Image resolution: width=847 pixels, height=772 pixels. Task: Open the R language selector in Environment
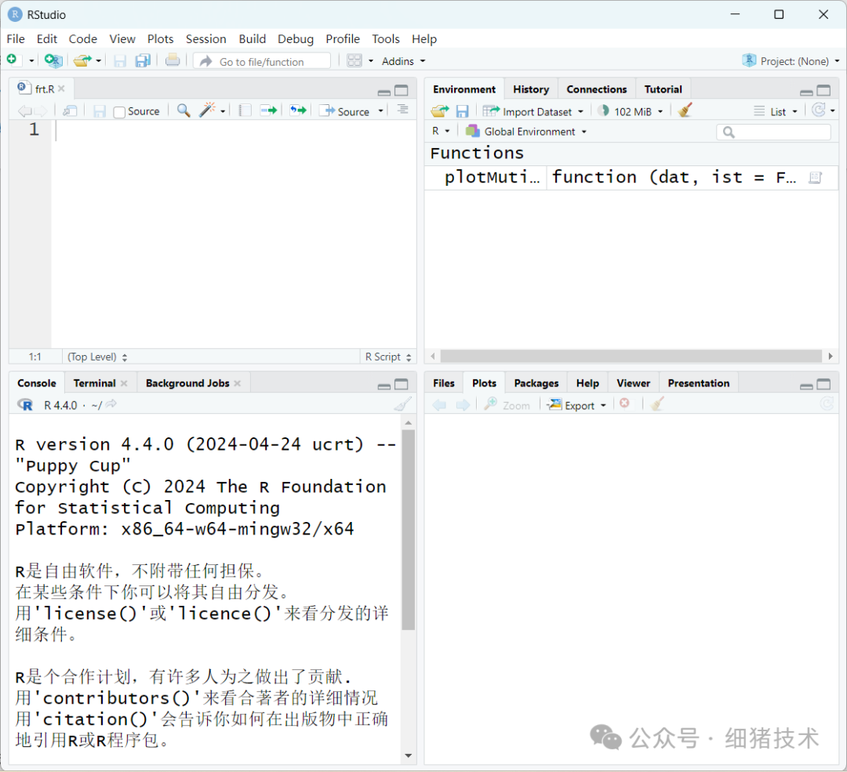(x=440, y=131)
